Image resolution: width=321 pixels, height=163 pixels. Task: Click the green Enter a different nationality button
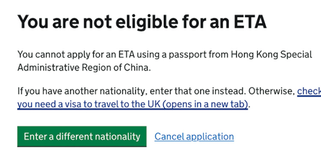pyautogui.click(x=82, y=137)
